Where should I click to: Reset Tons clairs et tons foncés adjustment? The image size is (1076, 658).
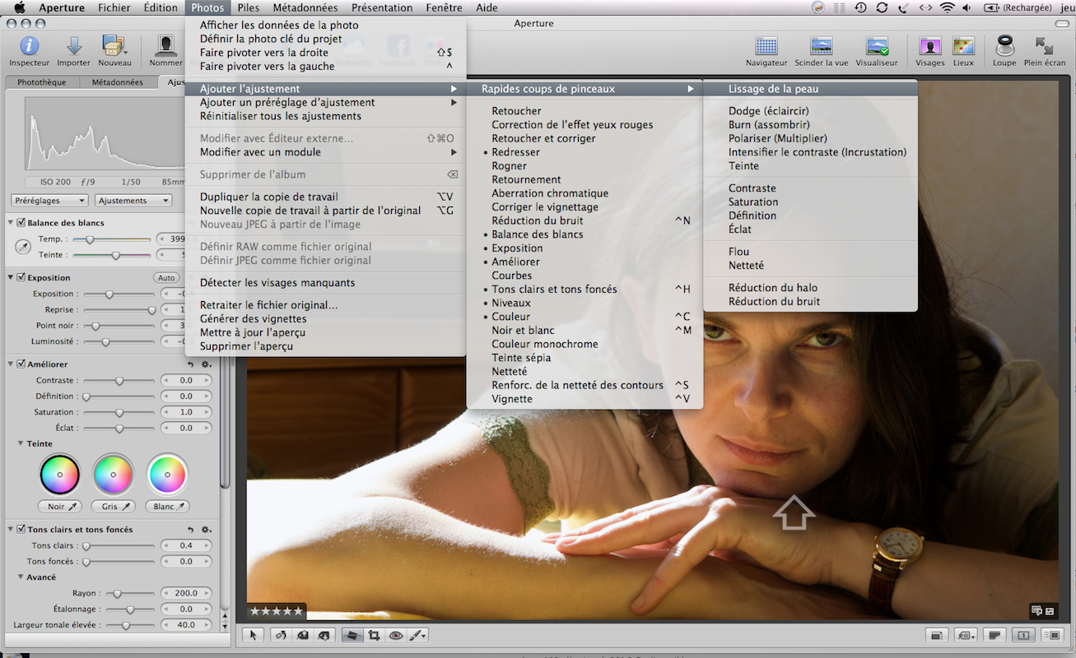[191, 530]
